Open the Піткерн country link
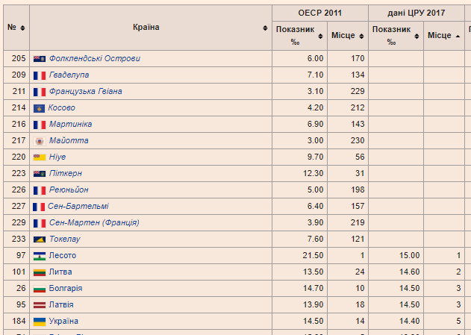This screenshot has height=335, width=471. pos(65,174)
